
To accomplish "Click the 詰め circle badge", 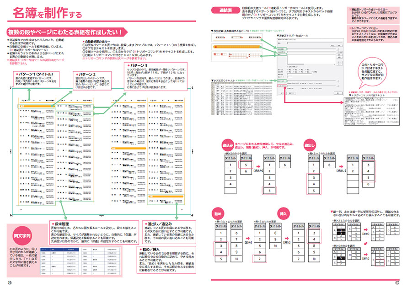I will click(218, 214).
